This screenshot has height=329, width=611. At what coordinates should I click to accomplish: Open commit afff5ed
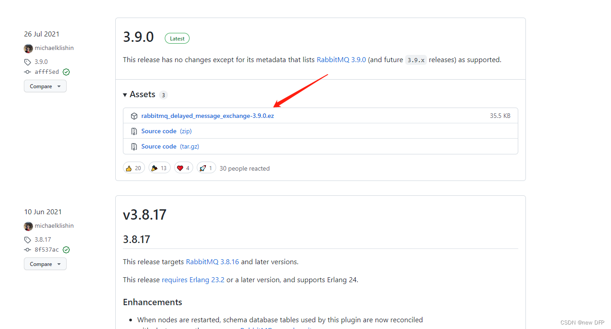click(47, 72)
